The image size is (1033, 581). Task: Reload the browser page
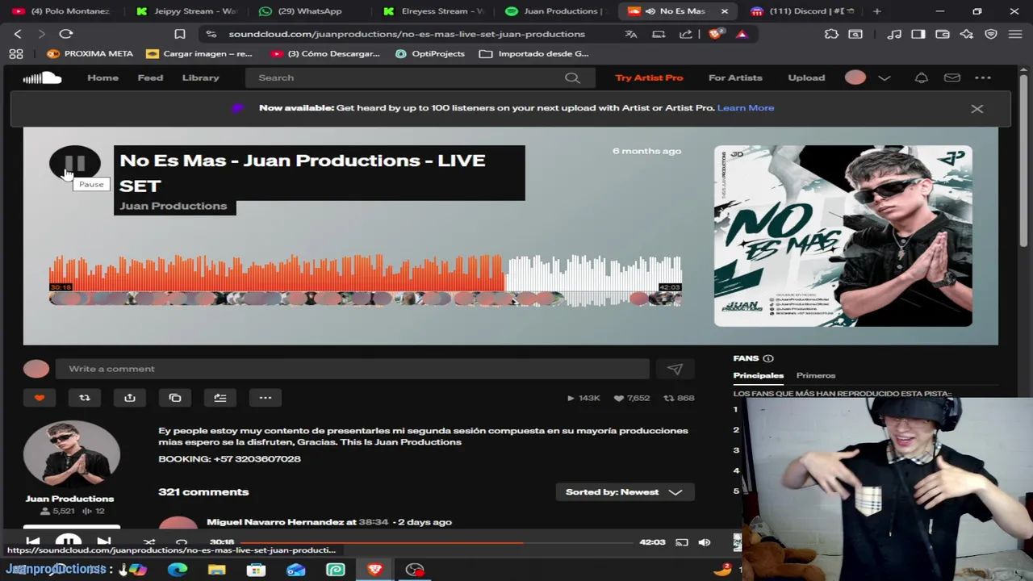click(66, 34)
